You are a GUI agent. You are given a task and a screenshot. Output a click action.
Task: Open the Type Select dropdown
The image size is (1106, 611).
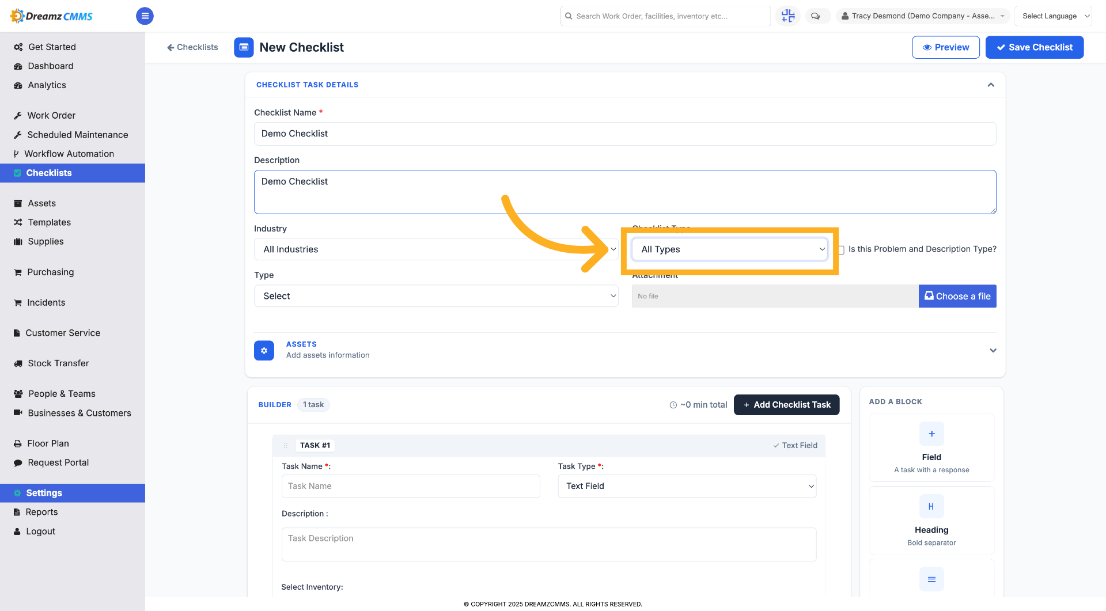(x=436, y=296)
